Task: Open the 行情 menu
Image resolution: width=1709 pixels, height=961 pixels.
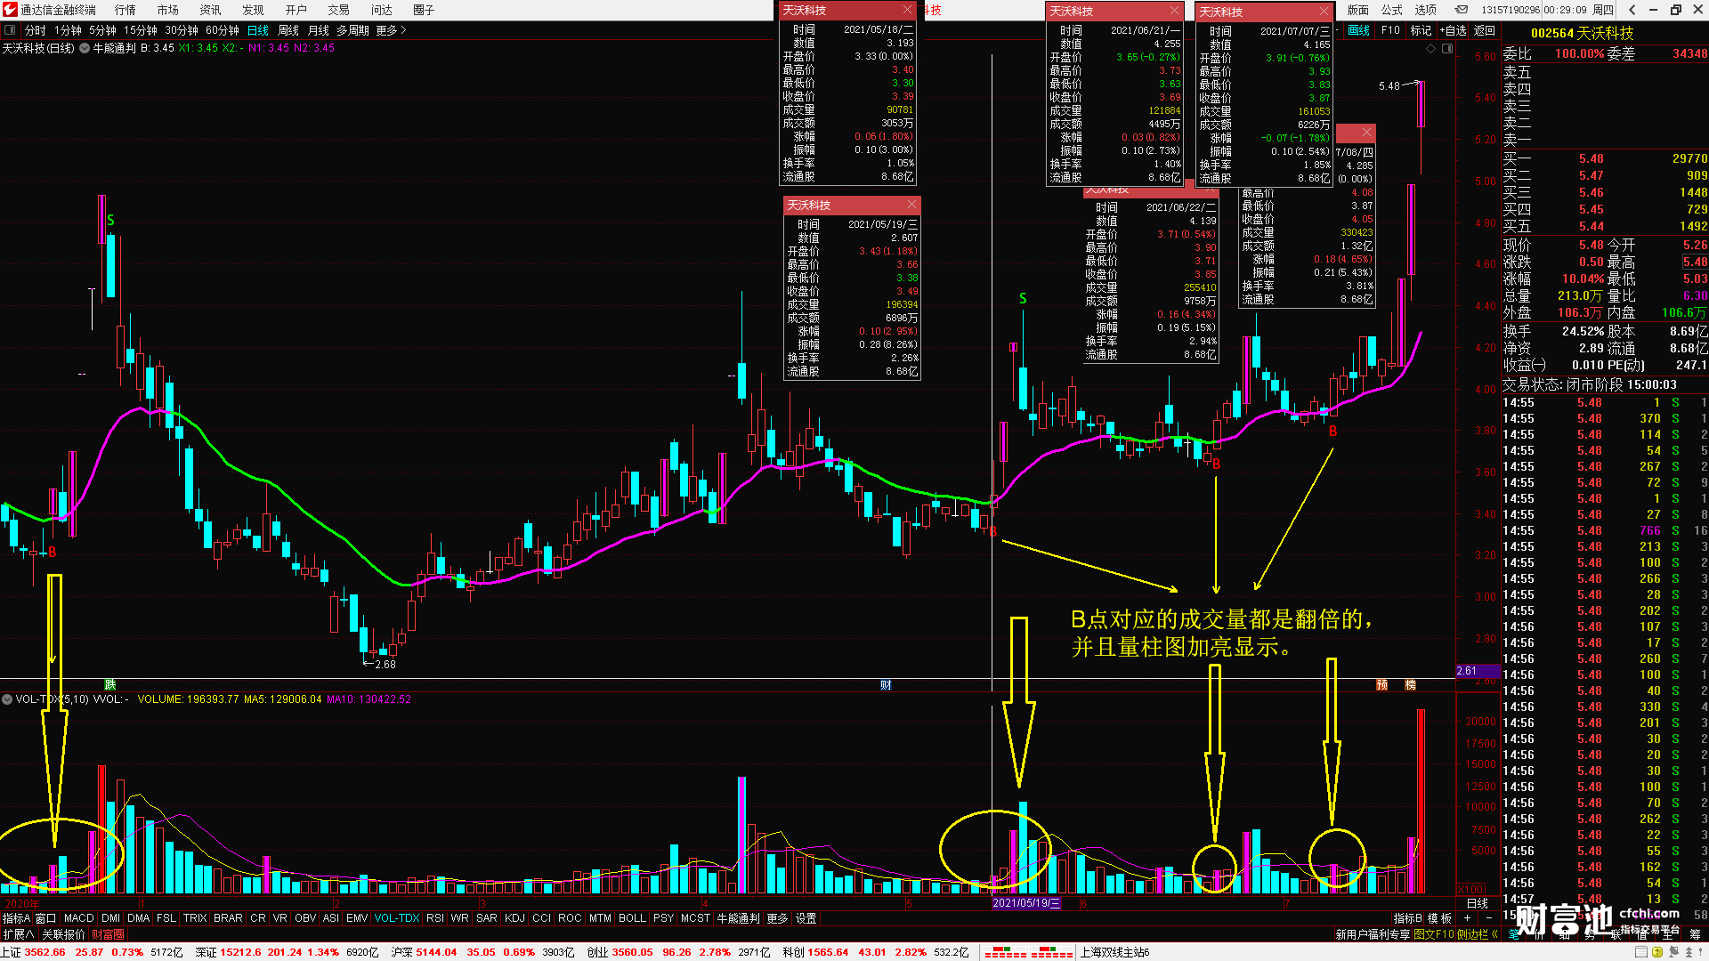Action: pyautogui.click(x=125, y=10)
